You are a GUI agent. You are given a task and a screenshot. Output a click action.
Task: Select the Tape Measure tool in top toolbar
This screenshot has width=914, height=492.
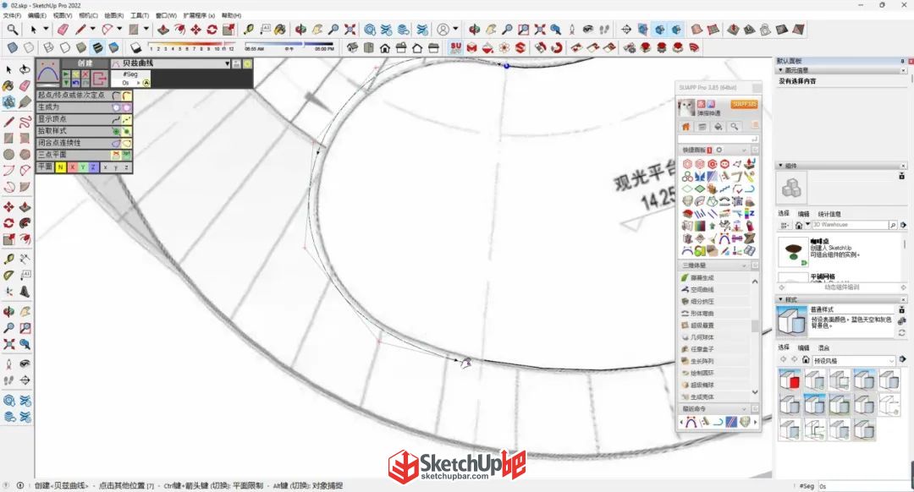click(249, 29)
